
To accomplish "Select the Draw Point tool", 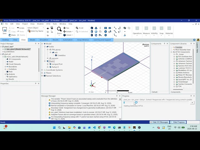I will (x=125, y=32).
